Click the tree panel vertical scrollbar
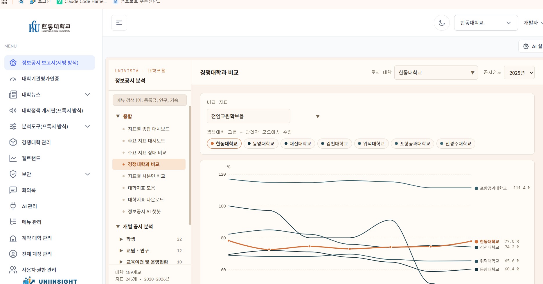Viewport: 543px width, 284px height. click(190, 165)
